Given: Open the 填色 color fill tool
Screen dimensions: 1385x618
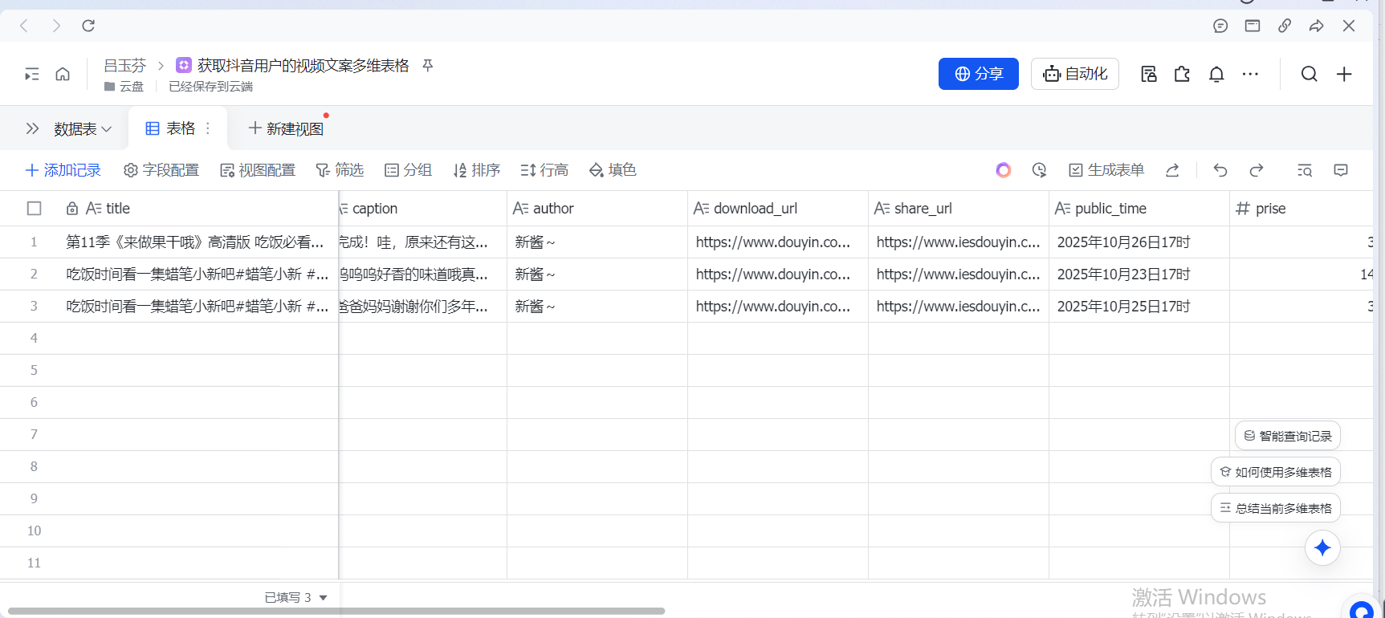Looking at the screenshot, I should (613, 170).
